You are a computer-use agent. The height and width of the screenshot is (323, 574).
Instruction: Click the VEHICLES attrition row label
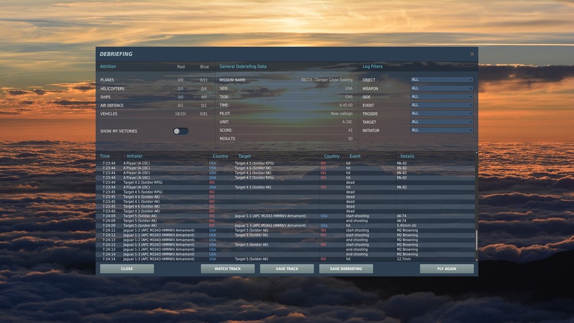(x=108, y=114)
